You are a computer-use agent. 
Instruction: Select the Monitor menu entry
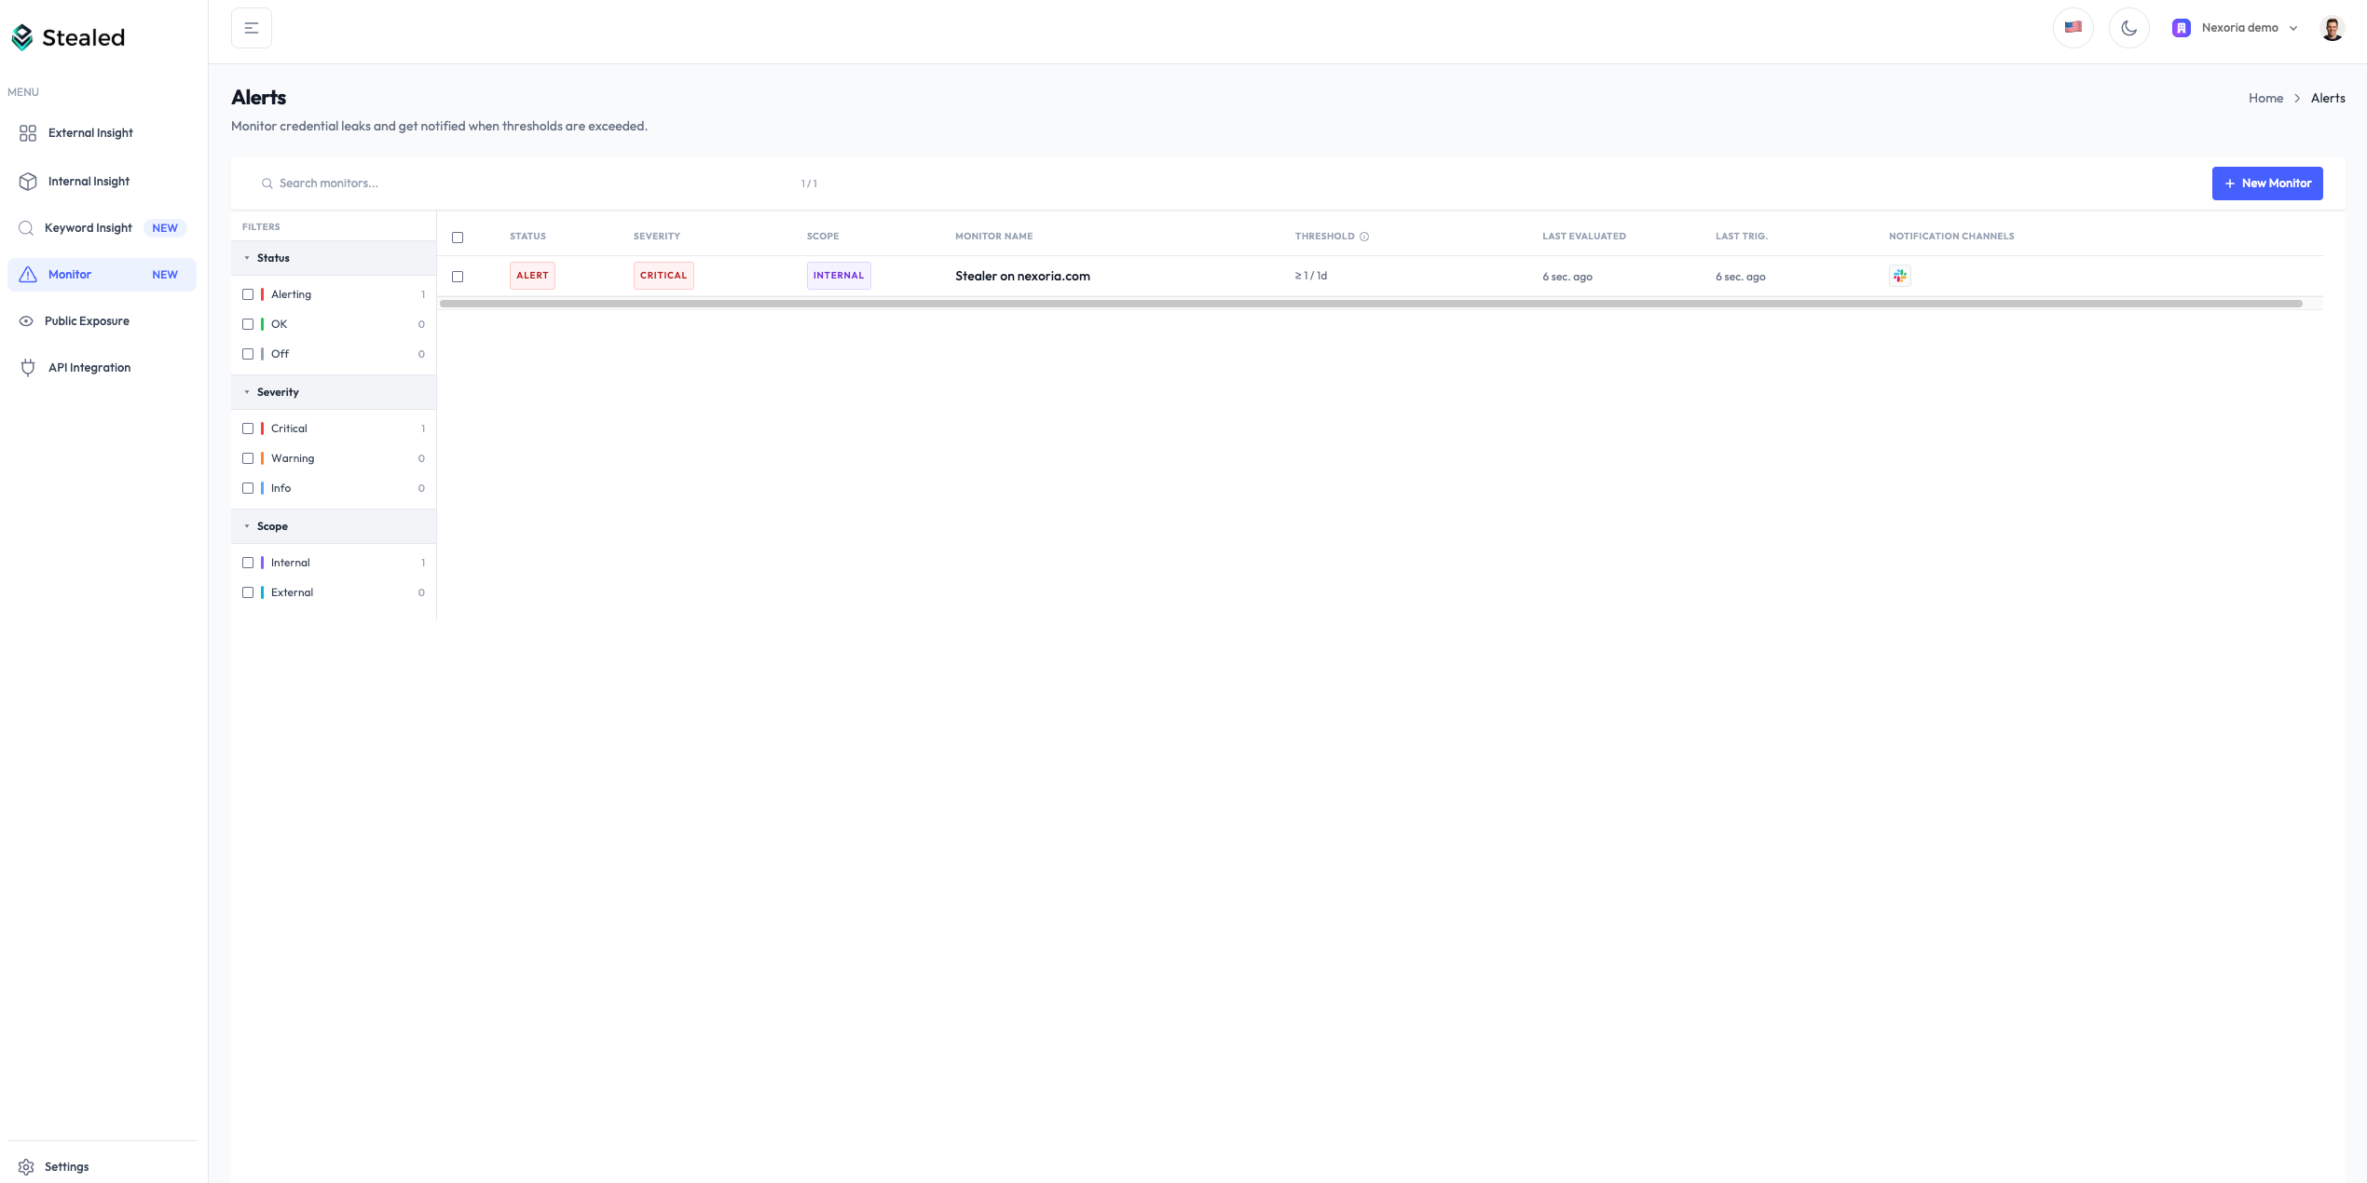tap(70, 274)
